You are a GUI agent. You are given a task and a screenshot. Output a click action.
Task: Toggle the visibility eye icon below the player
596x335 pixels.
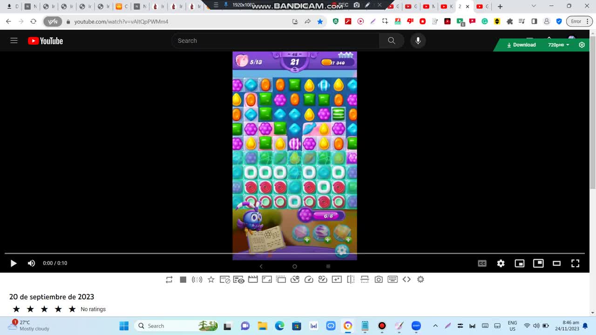(239, 279)
